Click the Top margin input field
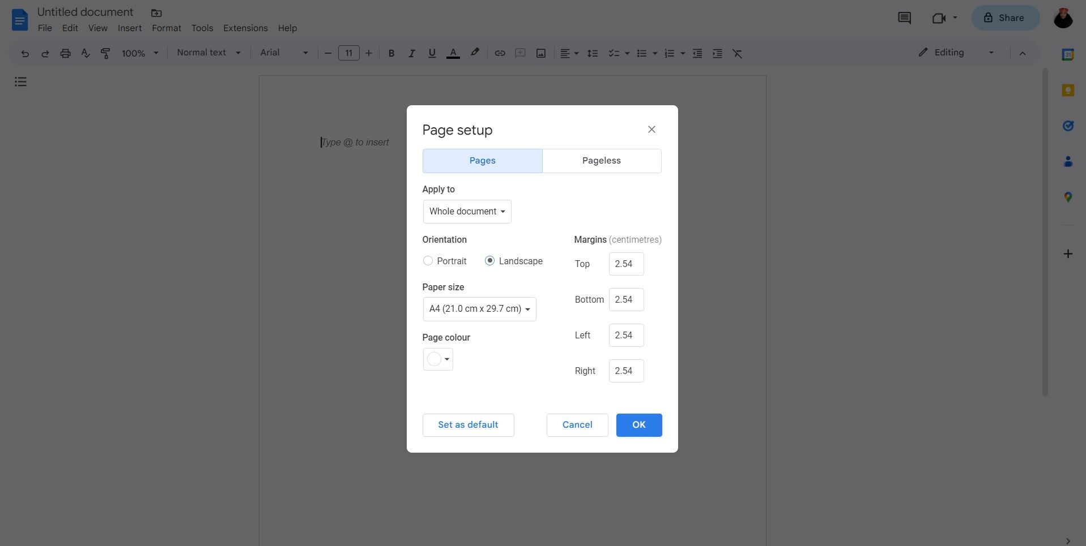 tap(626, 264)
